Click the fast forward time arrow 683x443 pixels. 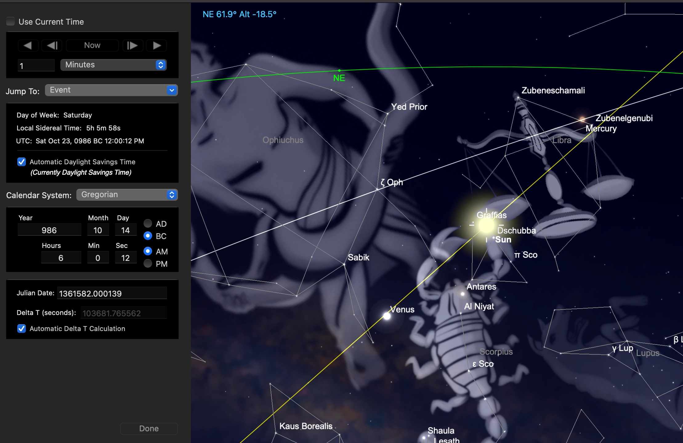pos(156,46)
